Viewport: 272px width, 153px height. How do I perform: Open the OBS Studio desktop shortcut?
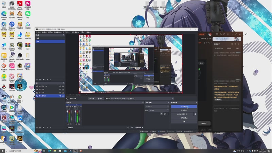coord(20,57)
